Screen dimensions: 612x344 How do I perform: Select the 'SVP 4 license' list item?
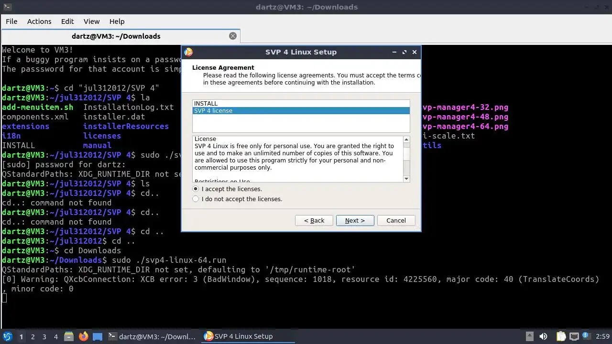[301, 110]
